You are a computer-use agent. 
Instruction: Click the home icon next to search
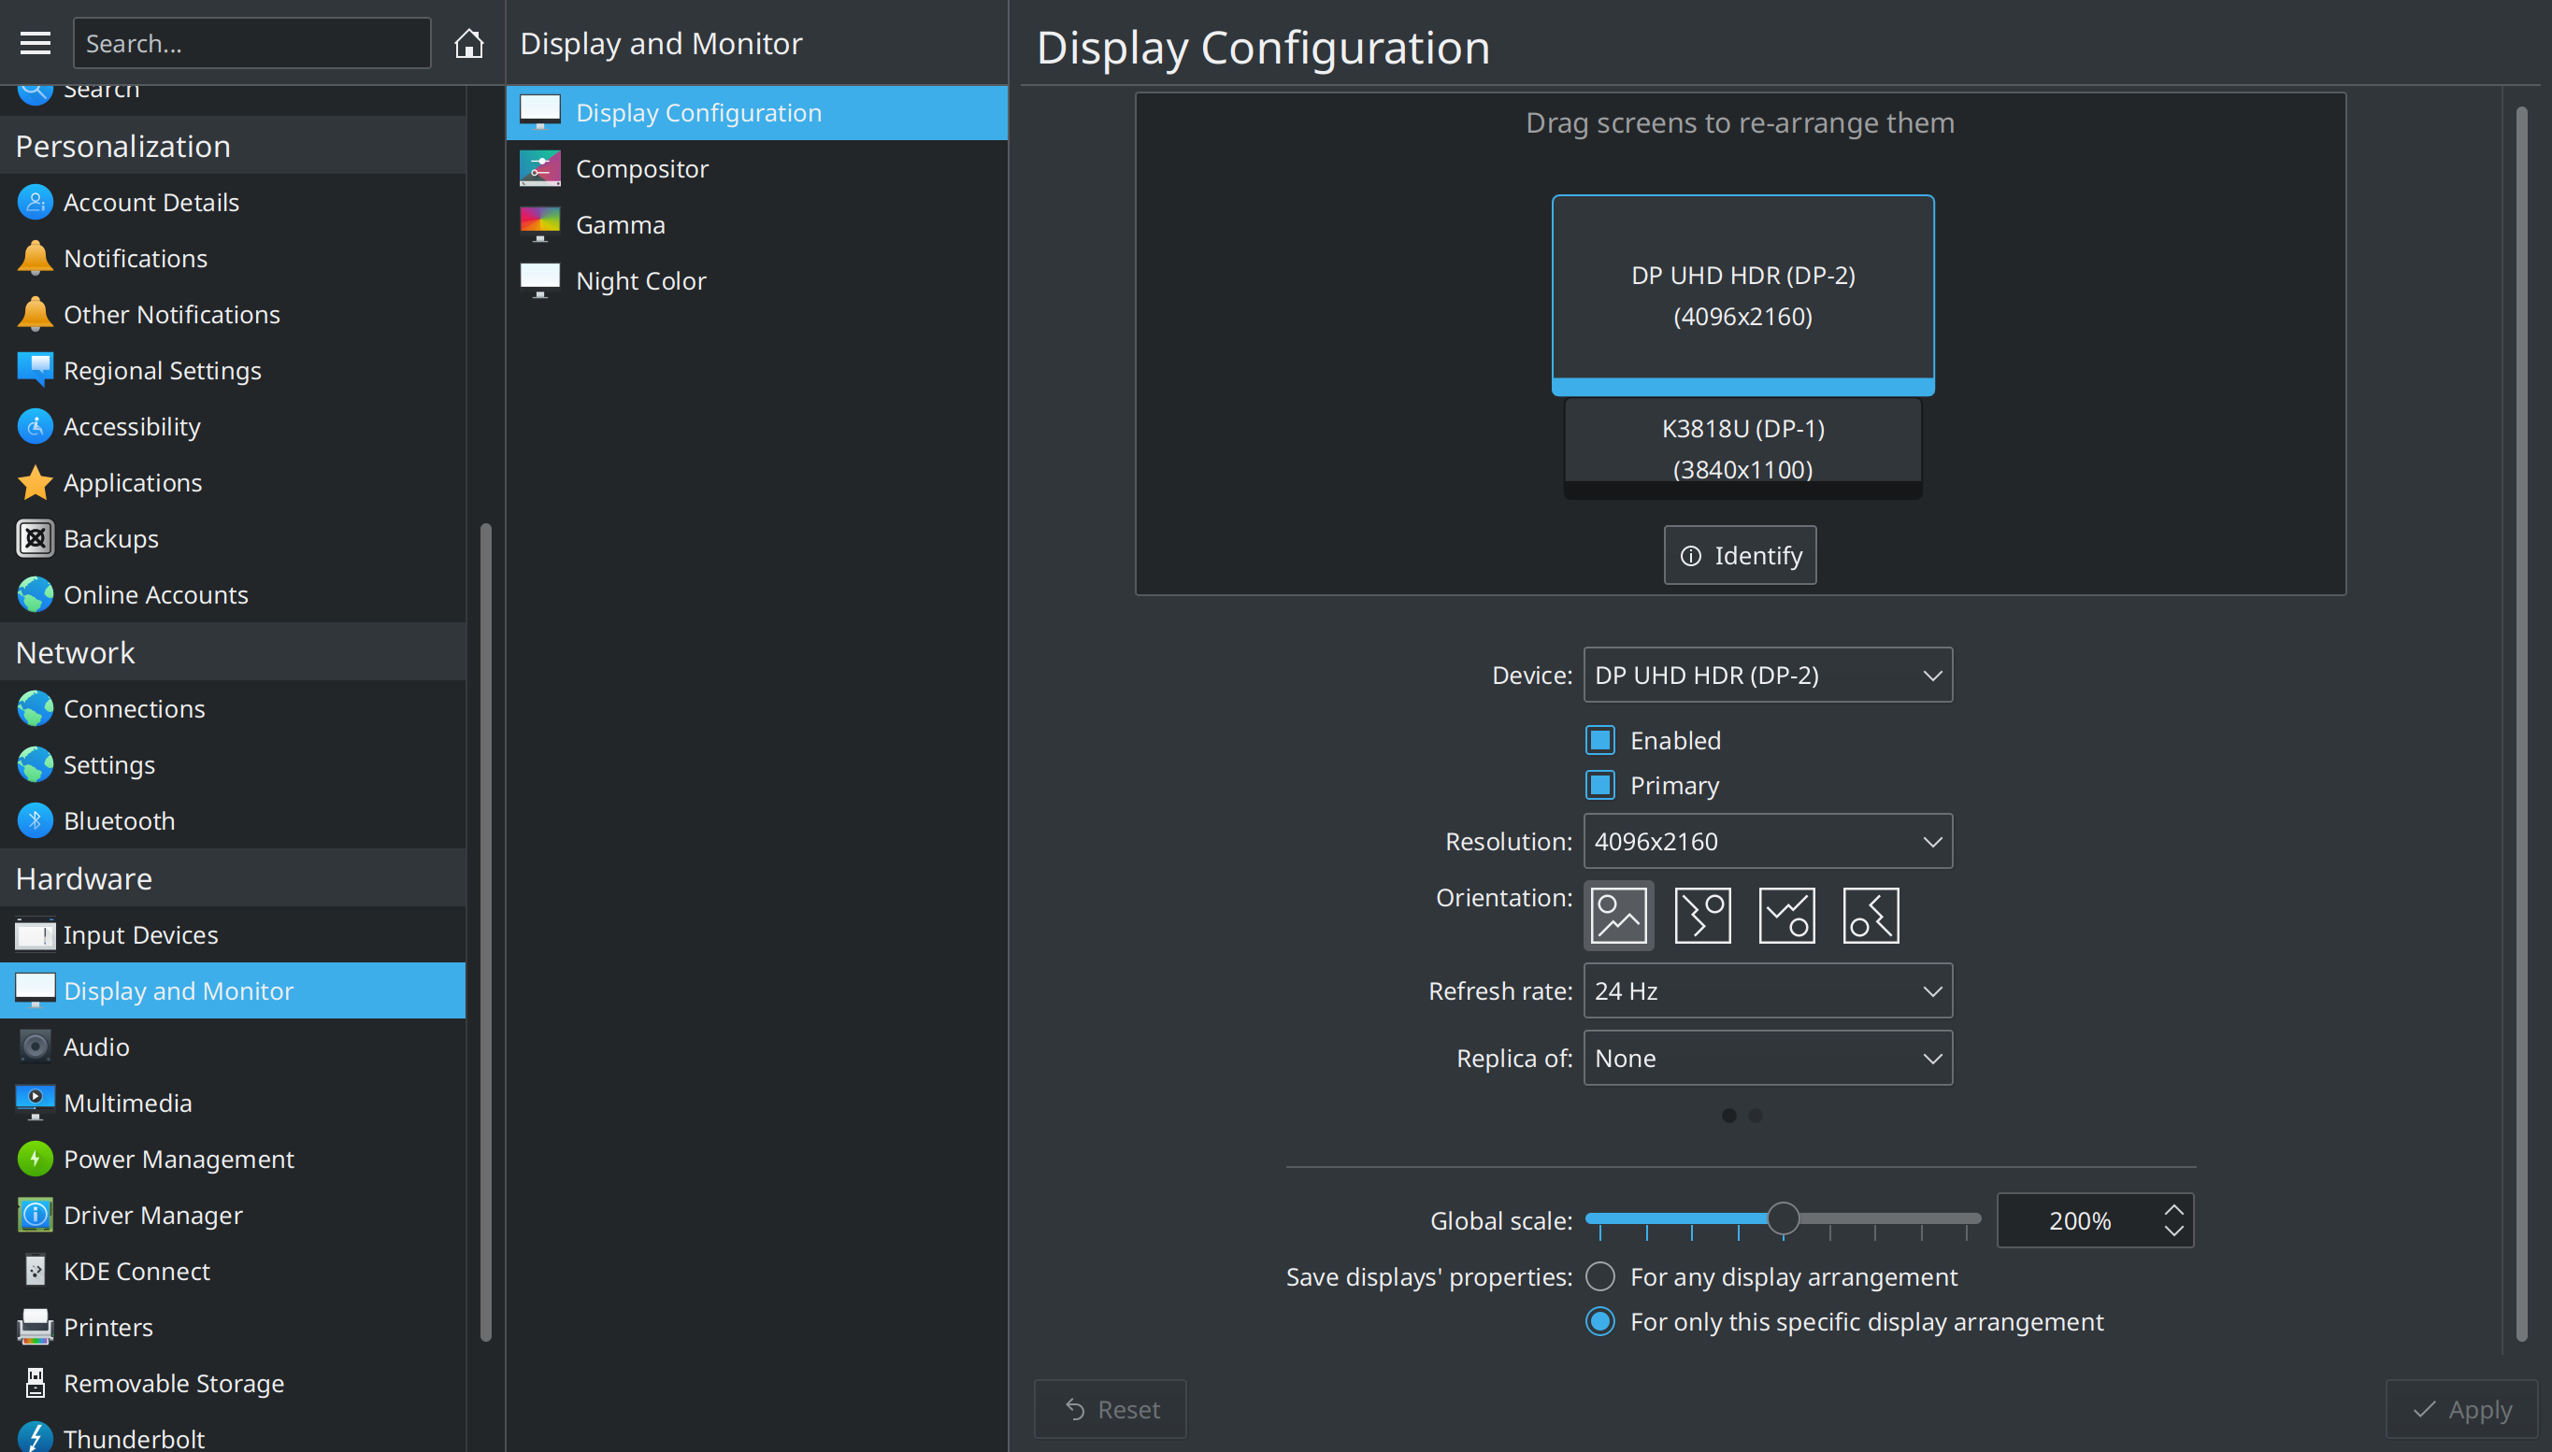[468, 43]
